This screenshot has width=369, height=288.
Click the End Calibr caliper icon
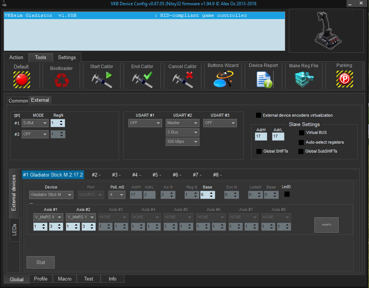tap(142, 80)
